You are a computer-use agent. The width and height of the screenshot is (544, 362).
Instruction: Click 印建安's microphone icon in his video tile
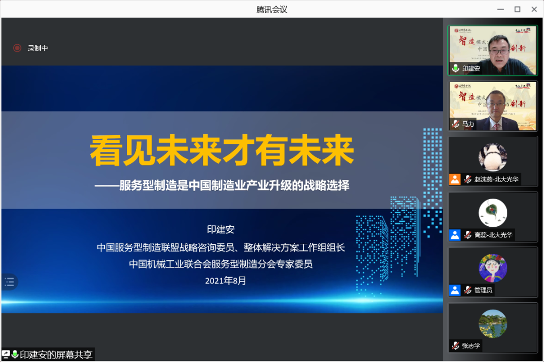click(x=456, y=68)
